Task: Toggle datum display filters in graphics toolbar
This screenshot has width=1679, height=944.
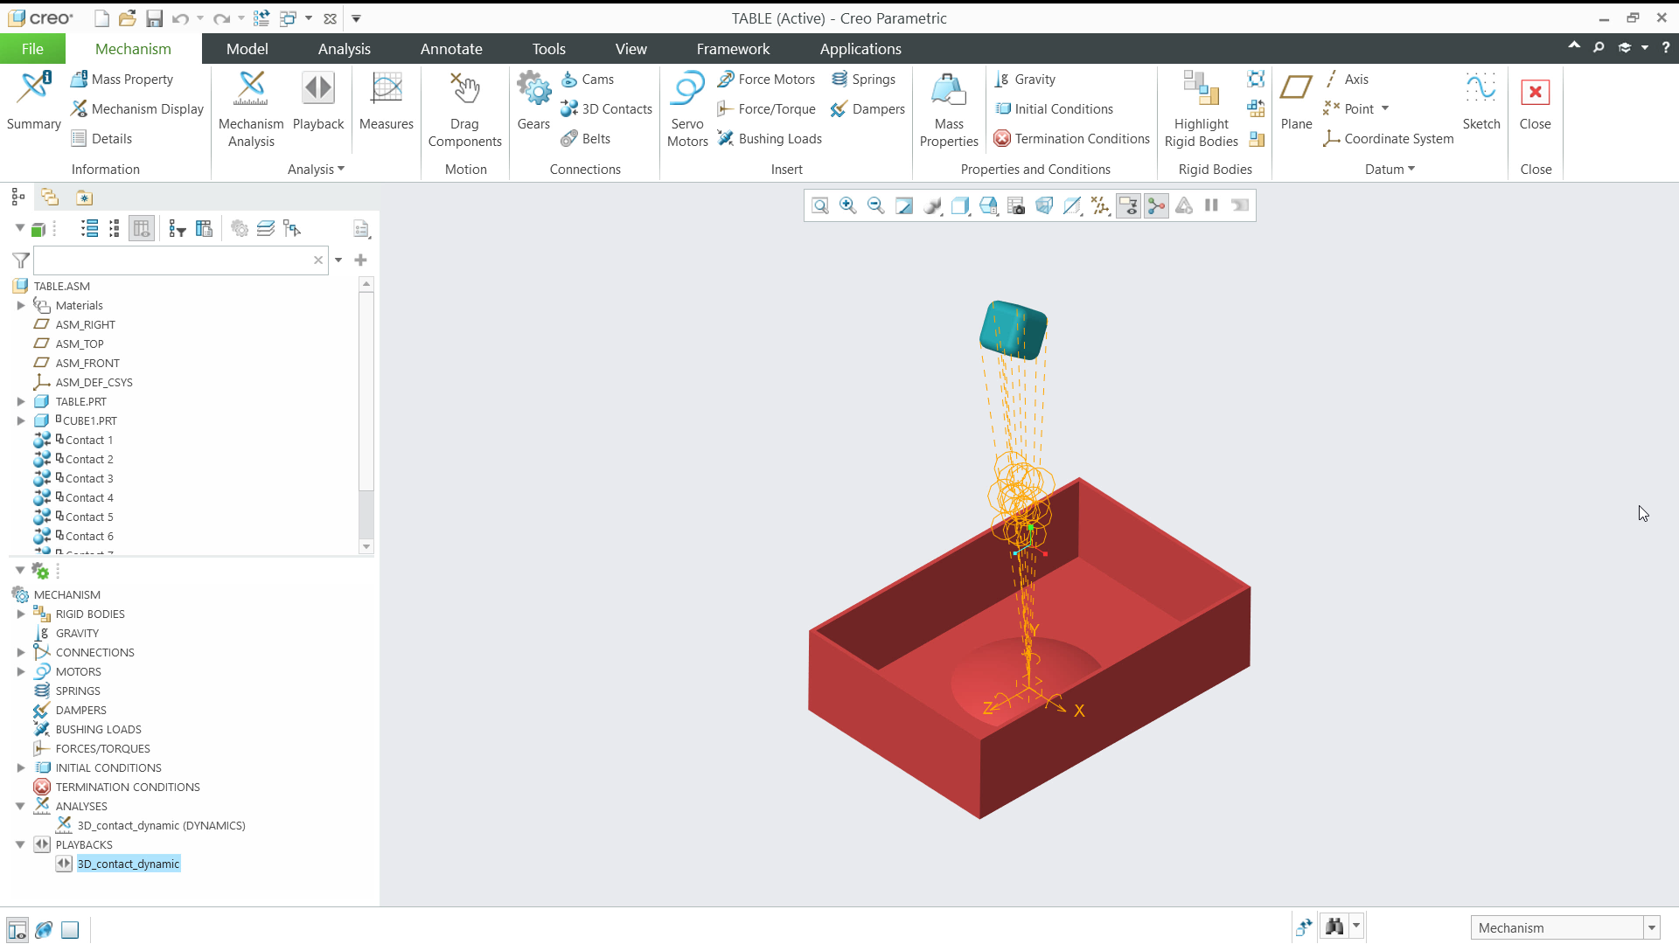Action: click(x=1100, y=205)
